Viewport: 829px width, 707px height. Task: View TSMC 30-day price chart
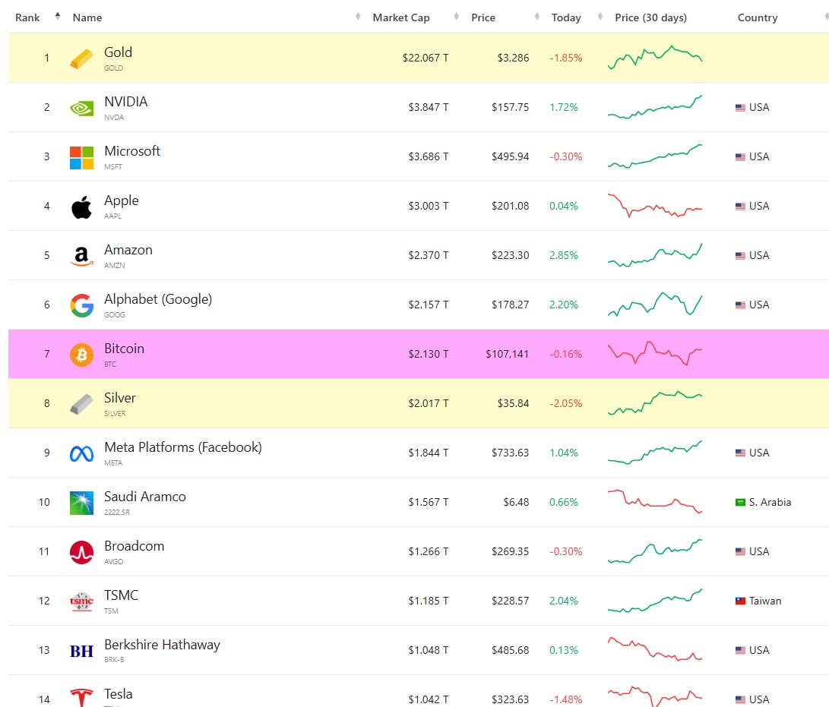[x=655, y=600]
